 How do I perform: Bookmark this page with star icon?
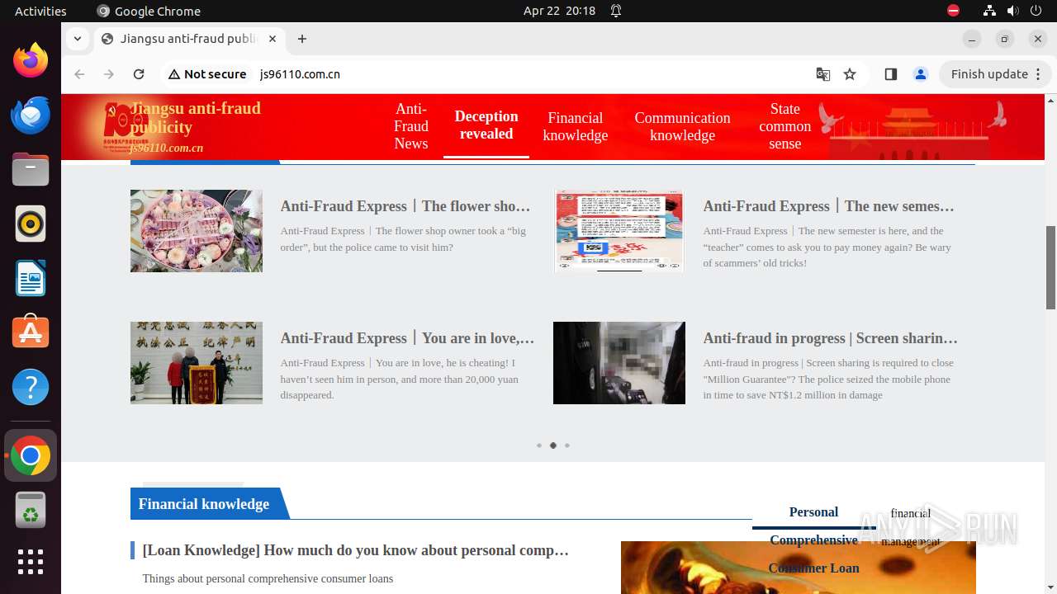tap(850, 74)
